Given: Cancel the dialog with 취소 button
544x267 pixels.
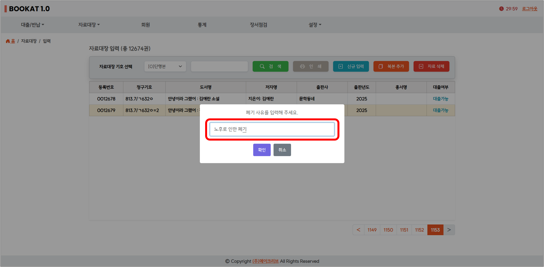Looking at the screenshot, I should (x=282, y=150).
